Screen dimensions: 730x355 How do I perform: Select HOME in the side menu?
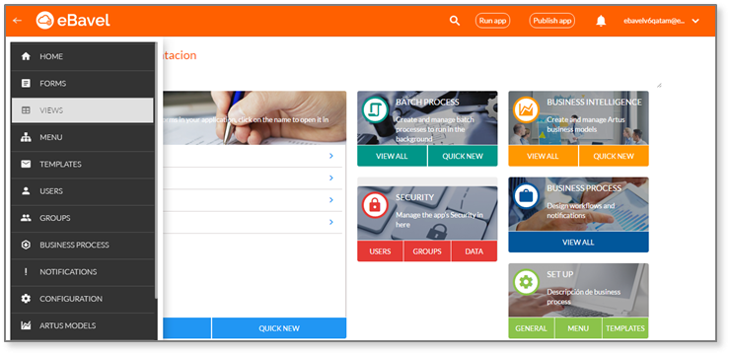tap(83, 56)
